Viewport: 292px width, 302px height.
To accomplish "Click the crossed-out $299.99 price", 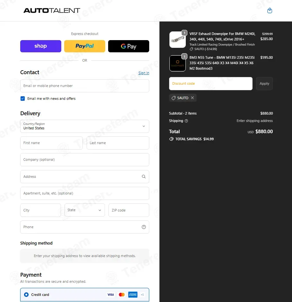I will pyautogui.click(x=267, y=34).
